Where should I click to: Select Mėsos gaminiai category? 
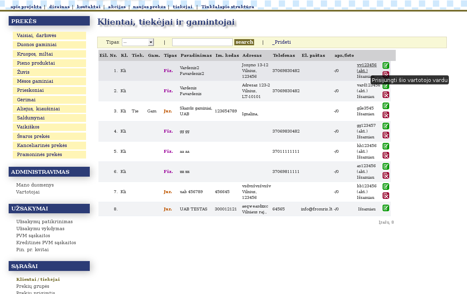(49, 81)
